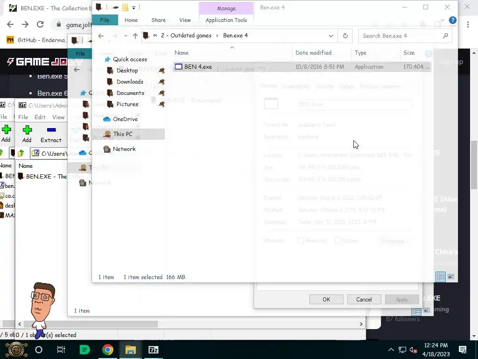Select BEN 4.exe file
The width and height of the screenshot is (478, 359).
click(x=302, y=66)
